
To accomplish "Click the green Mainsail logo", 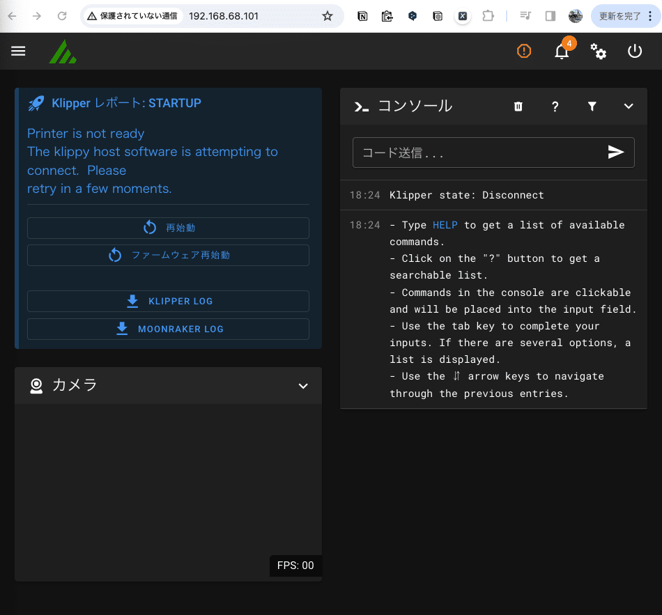I will (x=63, y=52).
